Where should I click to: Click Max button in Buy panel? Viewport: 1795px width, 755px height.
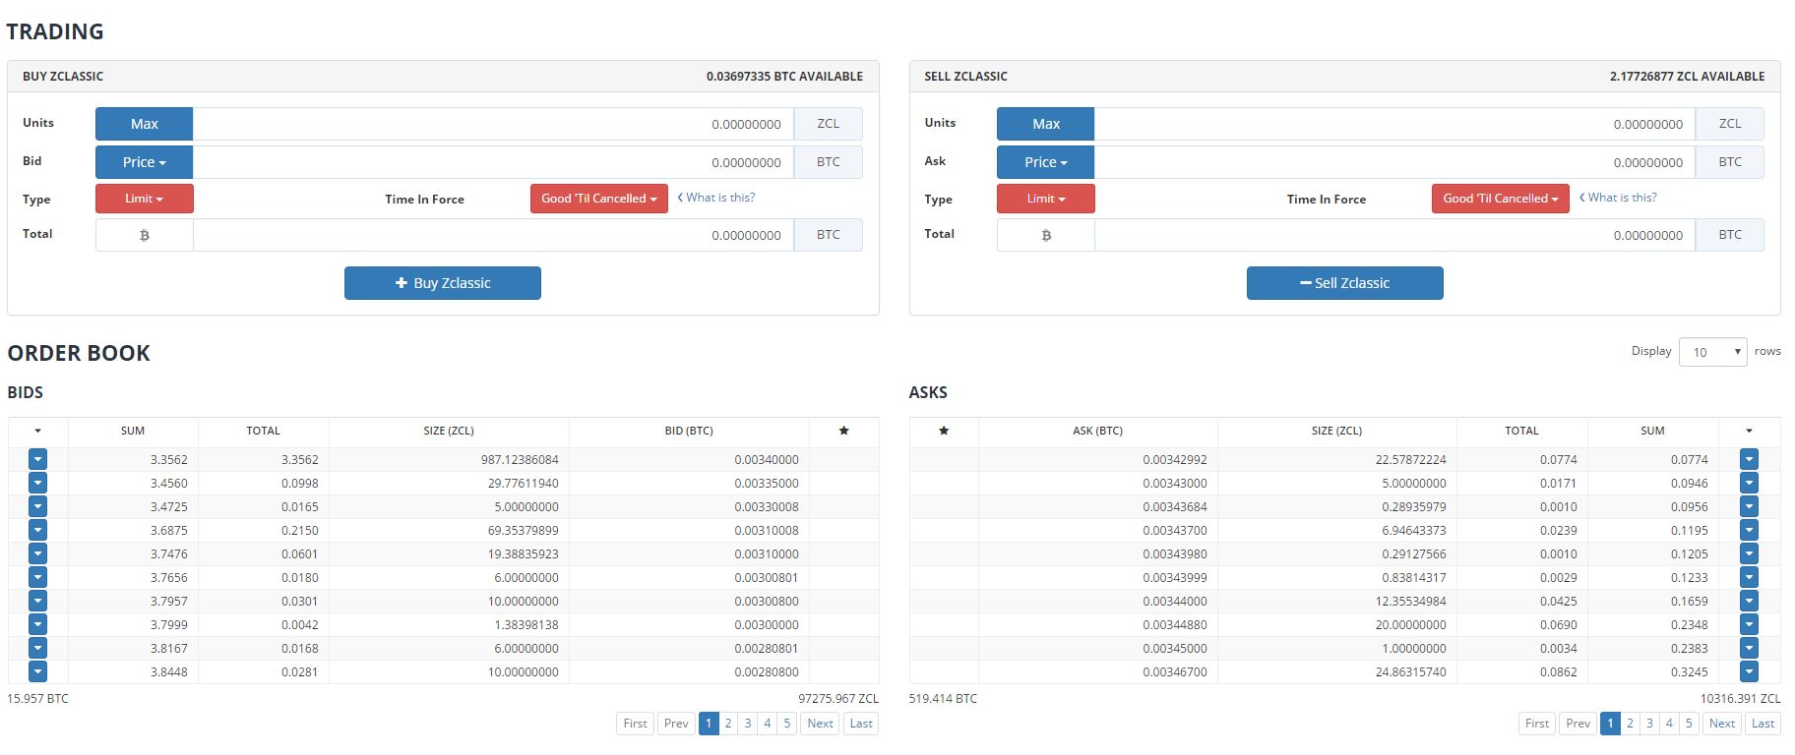(145, 124)
